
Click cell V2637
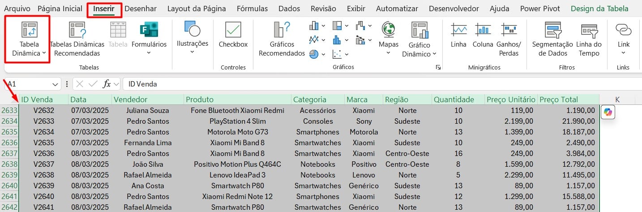click(43, 164)
